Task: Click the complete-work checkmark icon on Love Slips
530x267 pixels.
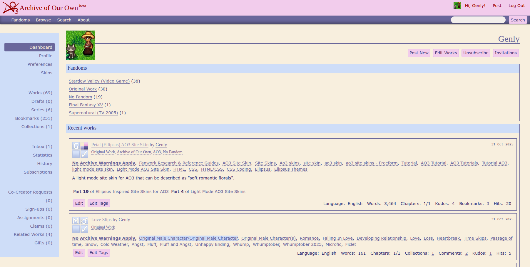Action: point(84,229)
